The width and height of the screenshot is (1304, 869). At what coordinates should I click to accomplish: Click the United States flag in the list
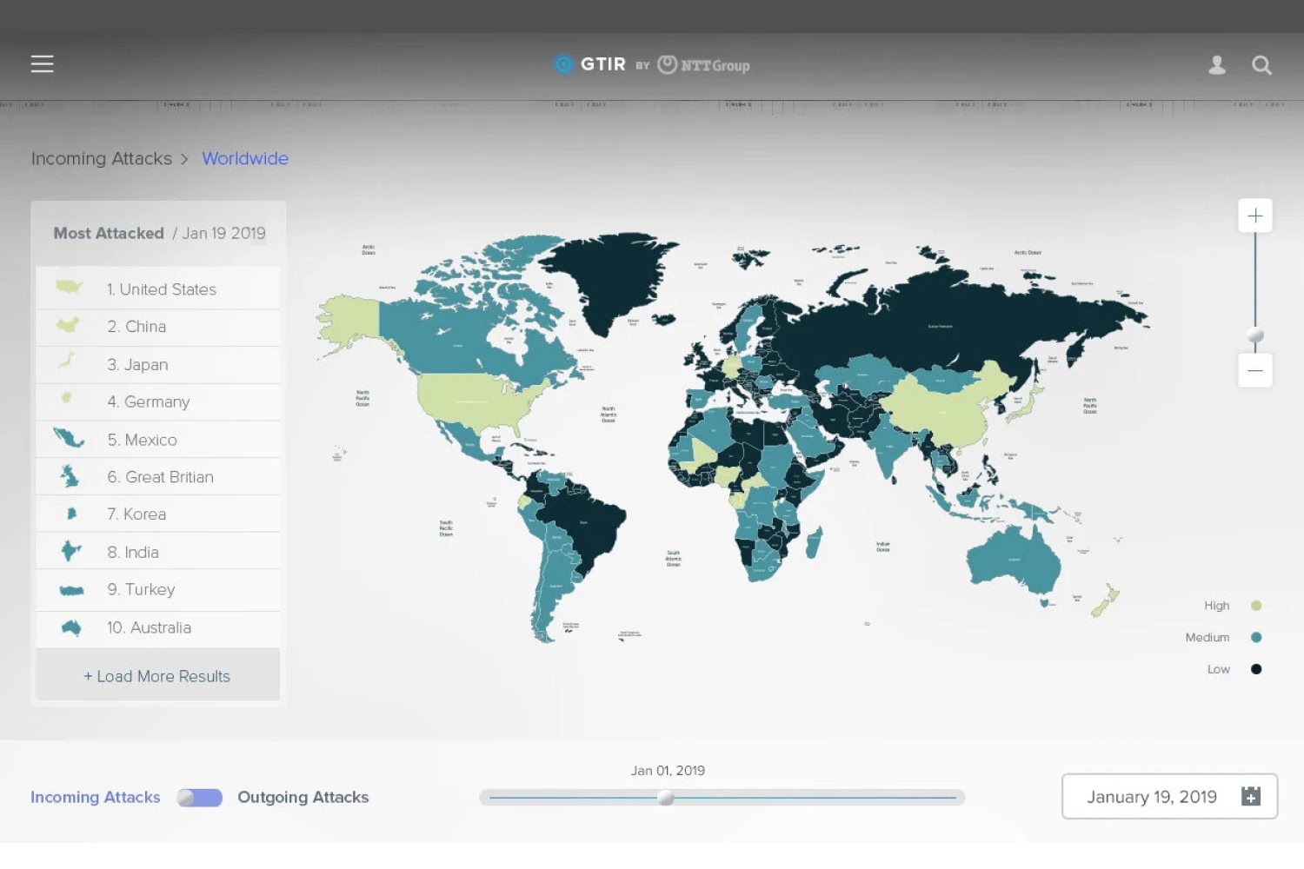coord(69,289)
